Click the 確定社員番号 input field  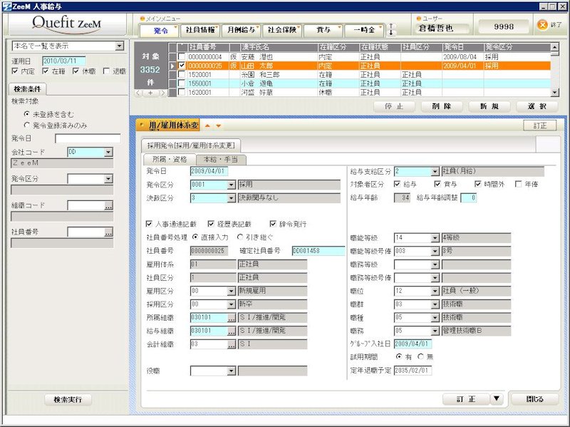318,251
